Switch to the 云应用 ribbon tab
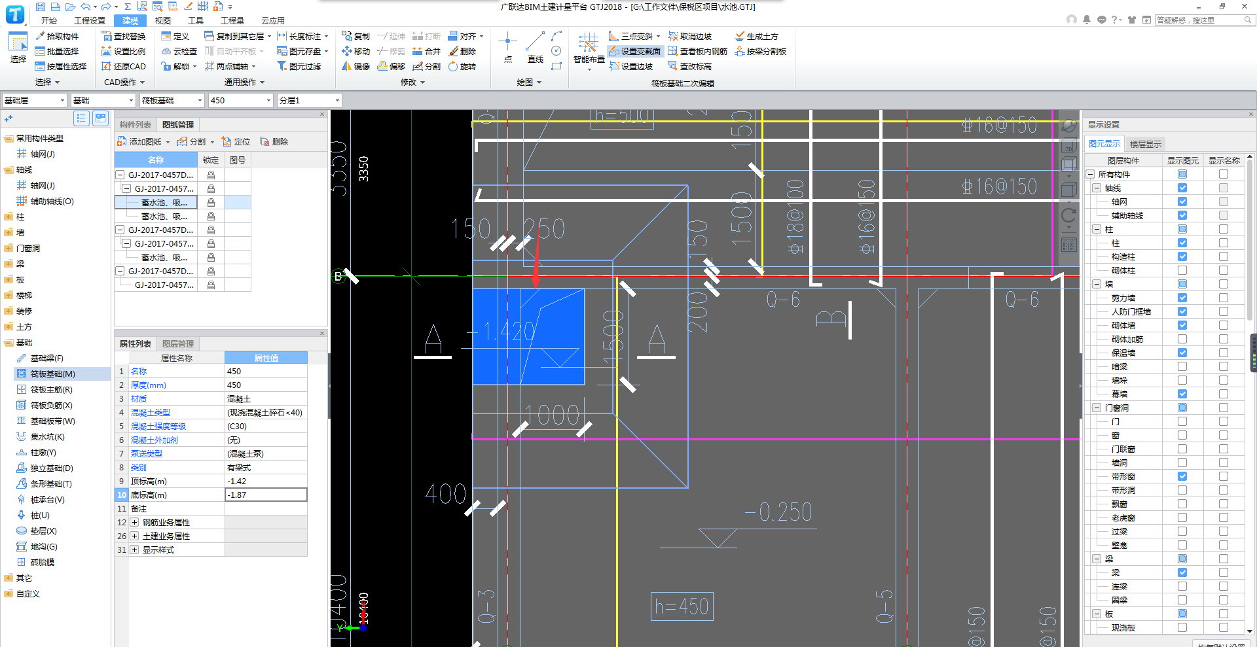The height and width of the screenshot is (647, 1257). [x=273, y=20]
